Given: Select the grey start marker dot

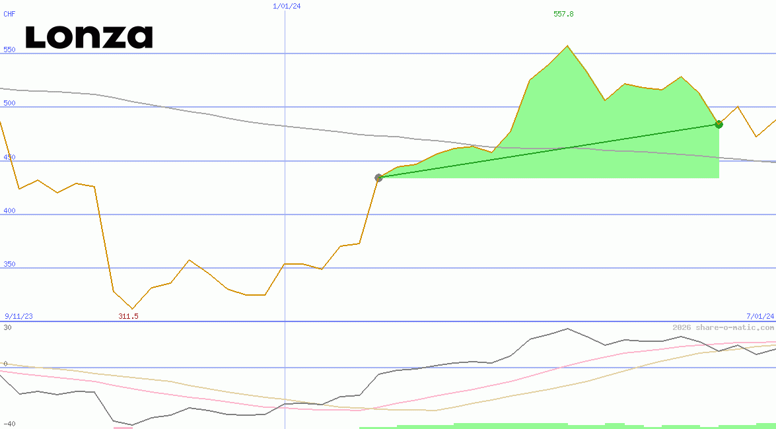Looking at the screenshot, I should pyautogui.click(x=378, y=178).
